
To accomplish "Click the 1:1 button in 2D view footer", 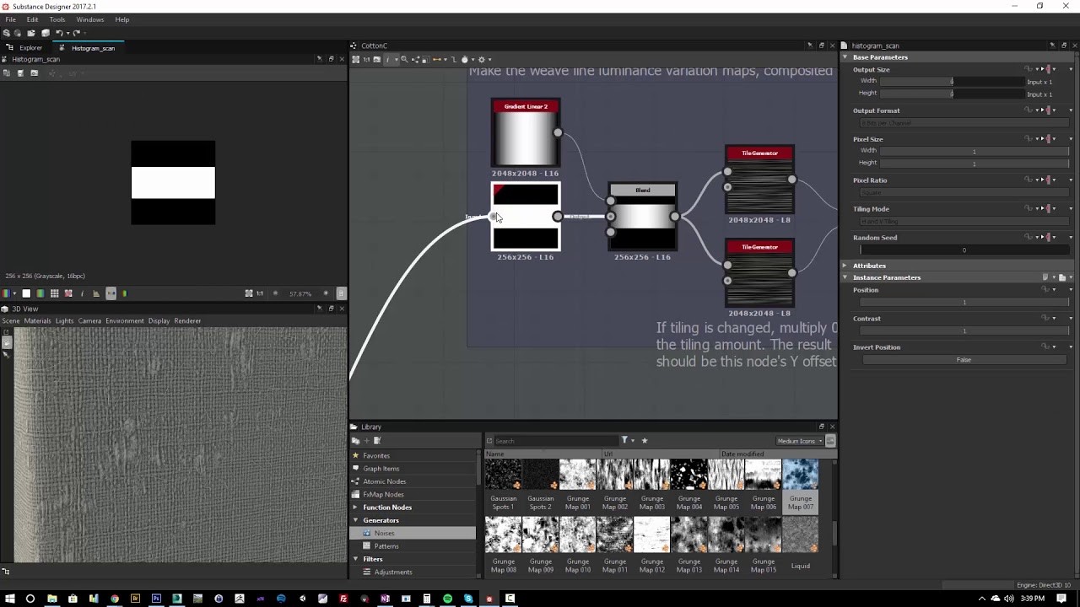I will tap(259, 293).
